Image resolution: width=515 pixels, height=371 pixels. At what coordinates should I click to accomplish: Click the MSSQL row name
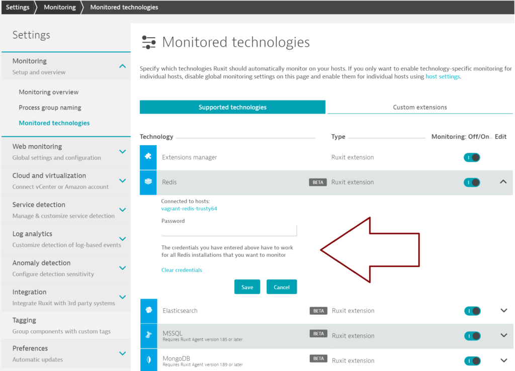173,333
